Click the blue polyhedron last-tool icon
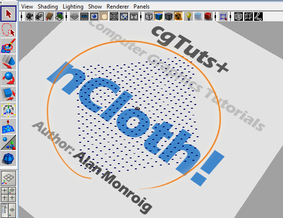Viewport: 283px width, 218px height. coord(8,158)
